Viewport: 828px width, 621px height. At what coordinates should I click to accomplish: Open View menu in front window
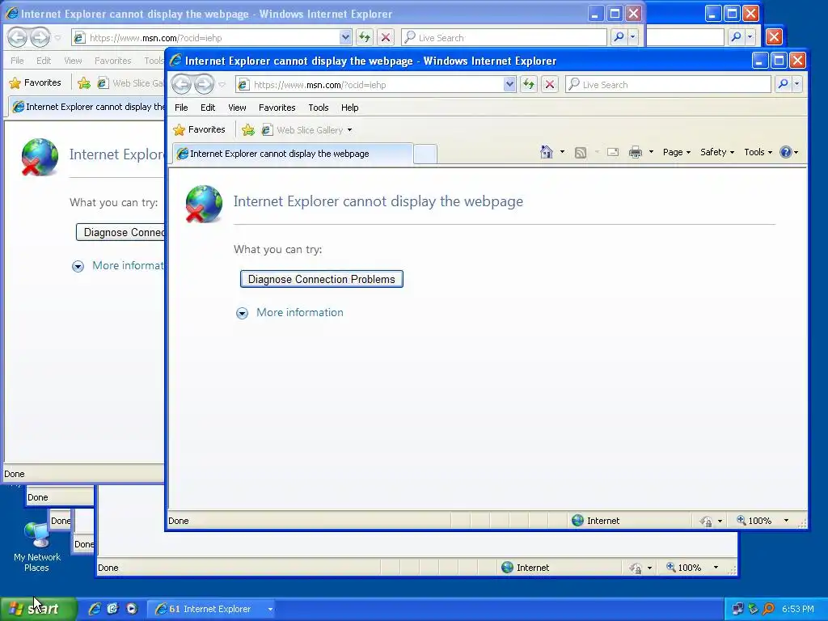pyautogui.click(x=237, y=108)
